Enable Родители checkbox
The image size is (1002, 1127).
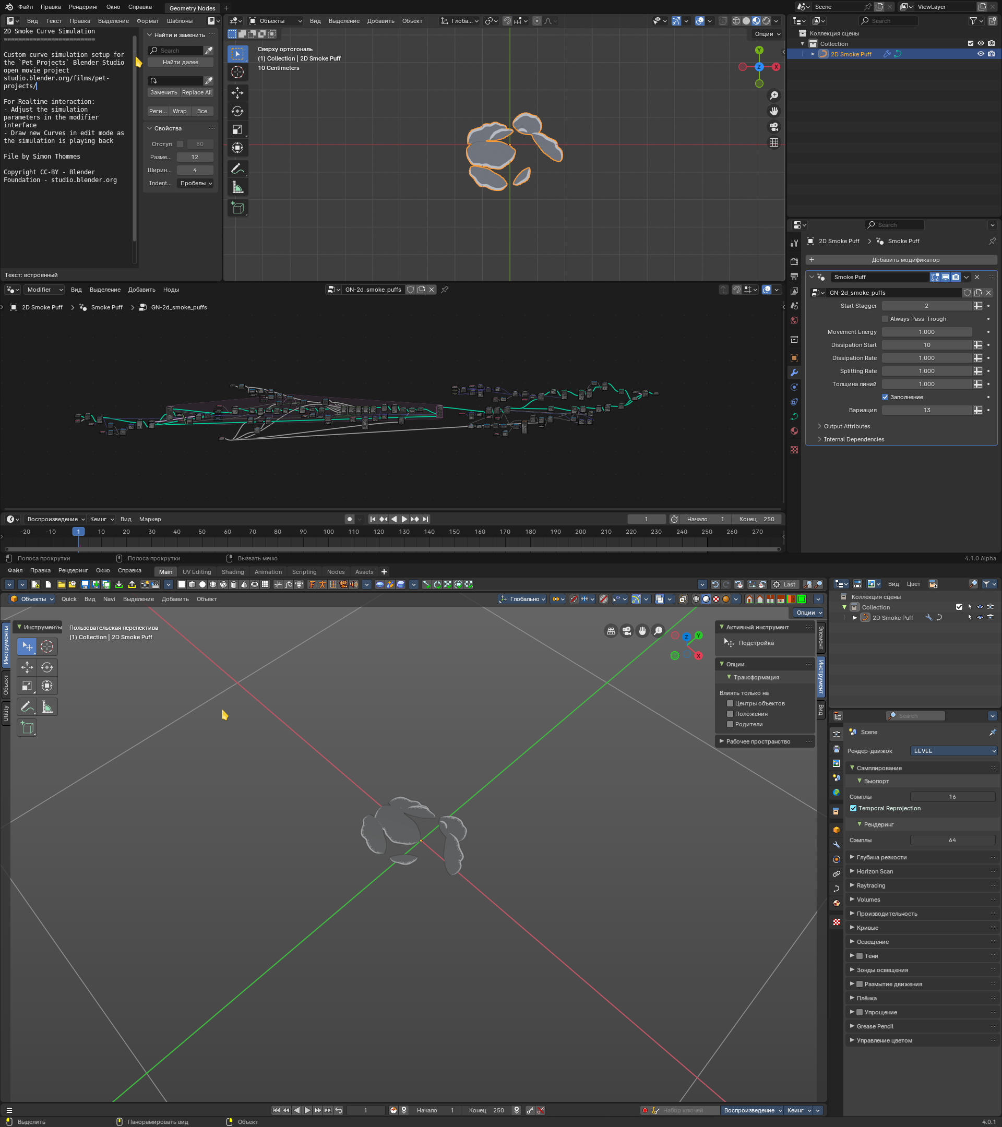coord(730,725)
